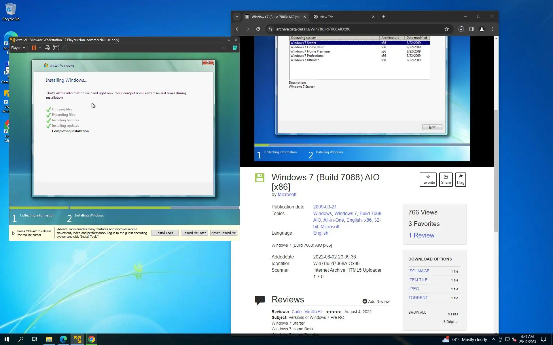The width and height of the screenshot is (553, 345).
Task: Open Chrome three-dot menu
Action: pyautogui.click(x=492, y=29)
